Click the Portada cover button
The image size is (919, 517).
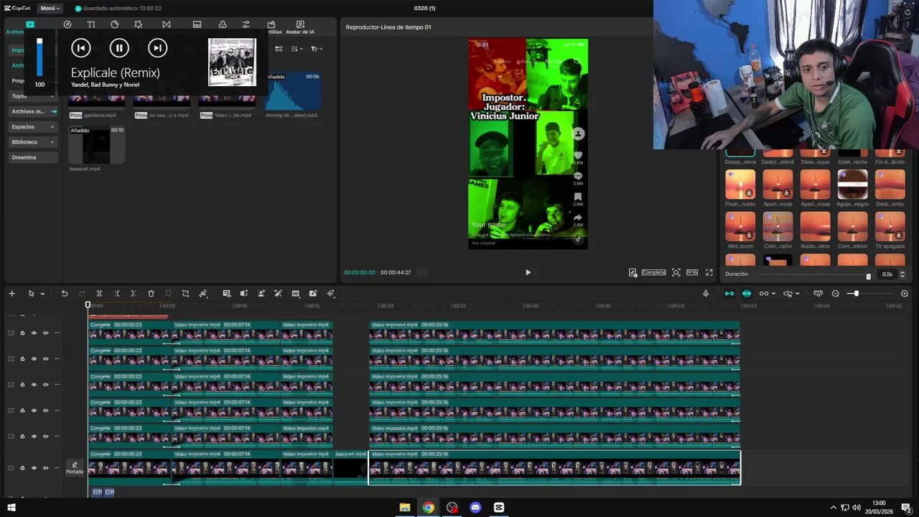pyautogui.click(x=75, y=468)
